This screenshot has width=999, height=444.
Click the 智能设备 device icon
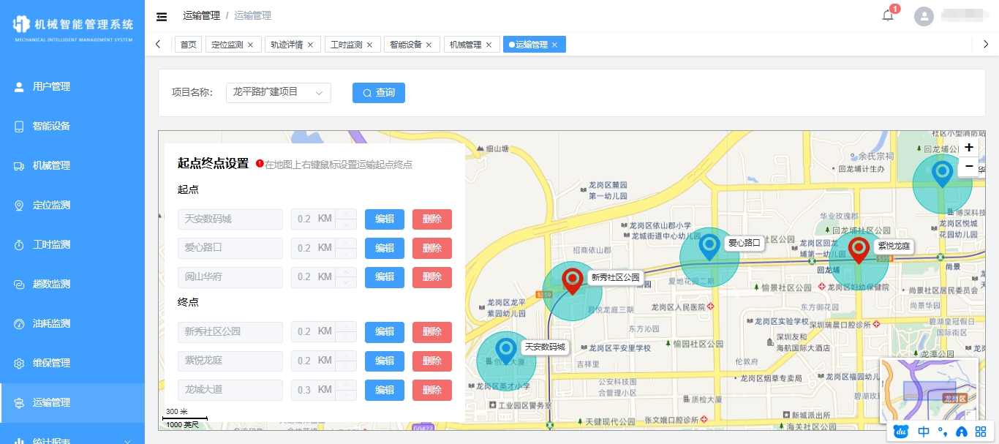tap(19, 126)
